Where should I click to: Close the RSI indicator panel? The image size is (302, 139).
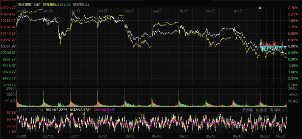284,110
